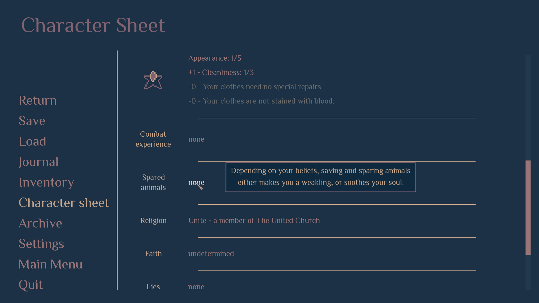This screenshot has width=539, height=303.
Task: Select Character sheet in side menu
Action: (64, 203)
